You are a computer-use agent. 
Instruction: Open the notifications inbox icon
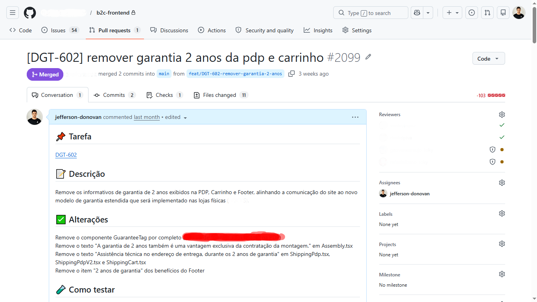[503, 13]
